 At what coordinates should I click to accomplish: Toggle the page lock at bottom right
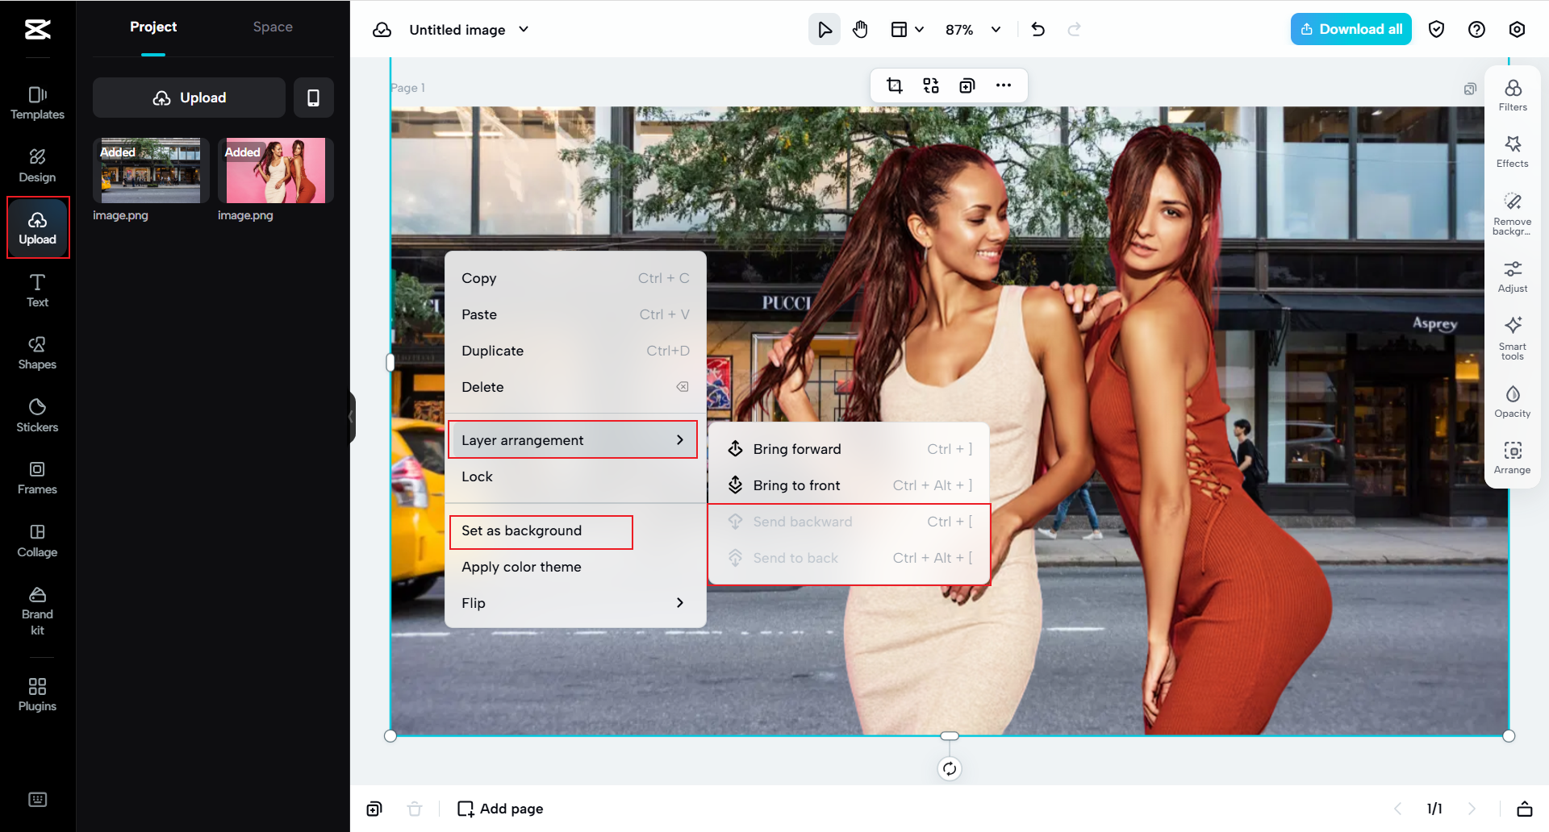coord(1525,809)
